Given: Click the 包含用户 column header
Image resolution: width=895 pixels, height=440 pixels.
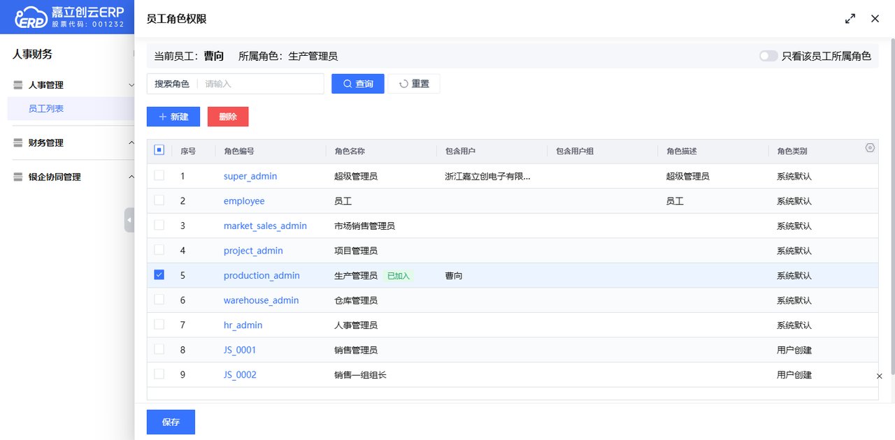Looking at the screenshot, I should pyautogui.click(x=460, y=151).
